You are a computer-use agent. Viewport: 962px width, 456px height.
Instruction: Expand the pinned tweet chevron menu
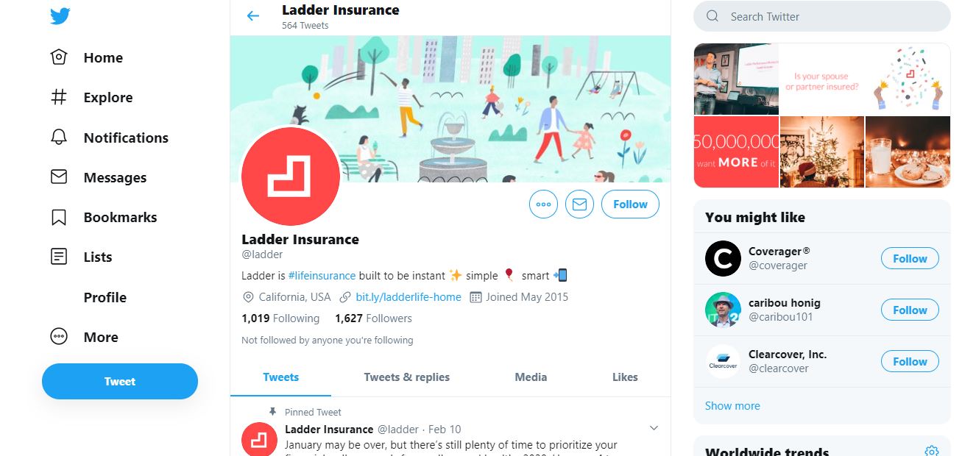coord(654,428)
